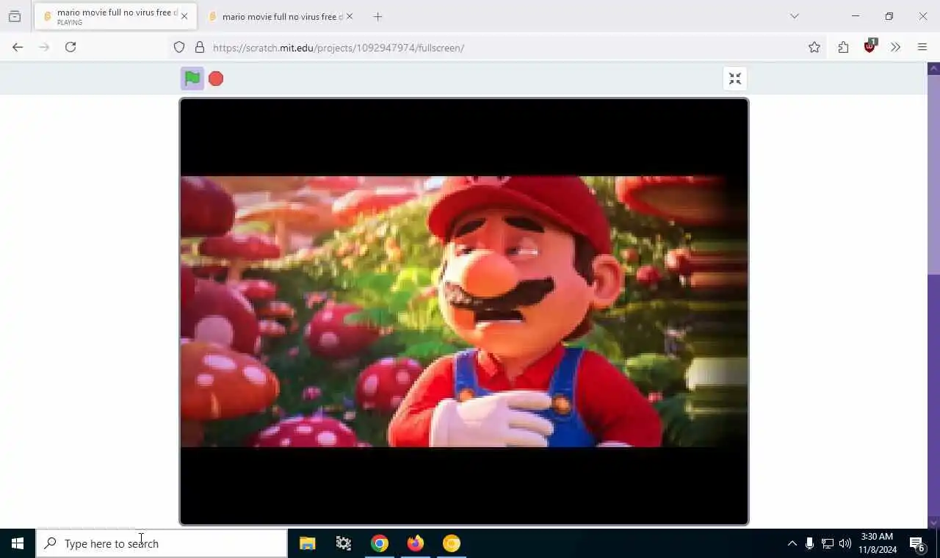940x558 pixels.
Task: Click the Type here to search box
Action: point(162,543)
